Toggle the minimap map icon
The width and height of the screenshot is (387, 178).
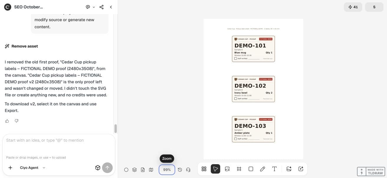point(151,170)
